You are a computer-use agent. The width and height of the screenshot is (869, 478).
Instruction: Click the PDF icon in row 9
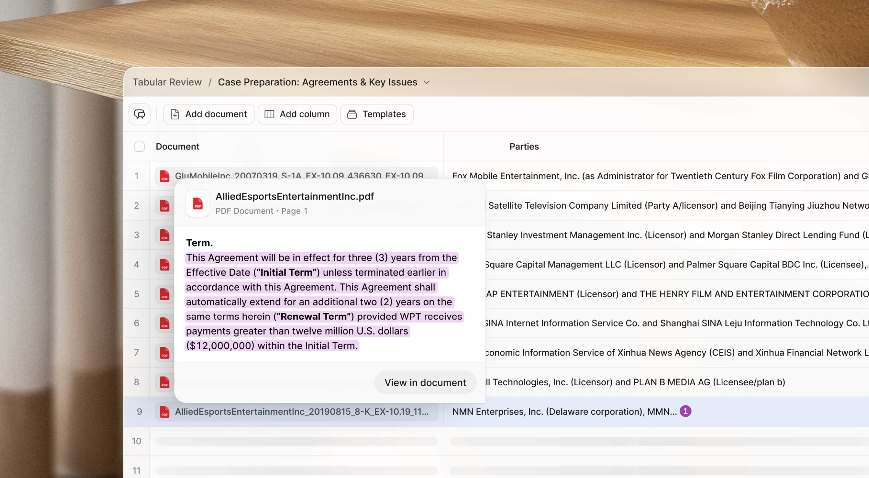(164, 412)
